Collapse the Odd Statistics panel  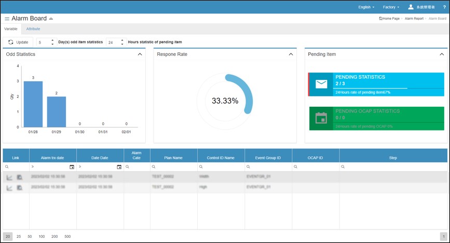coord(140,54)
